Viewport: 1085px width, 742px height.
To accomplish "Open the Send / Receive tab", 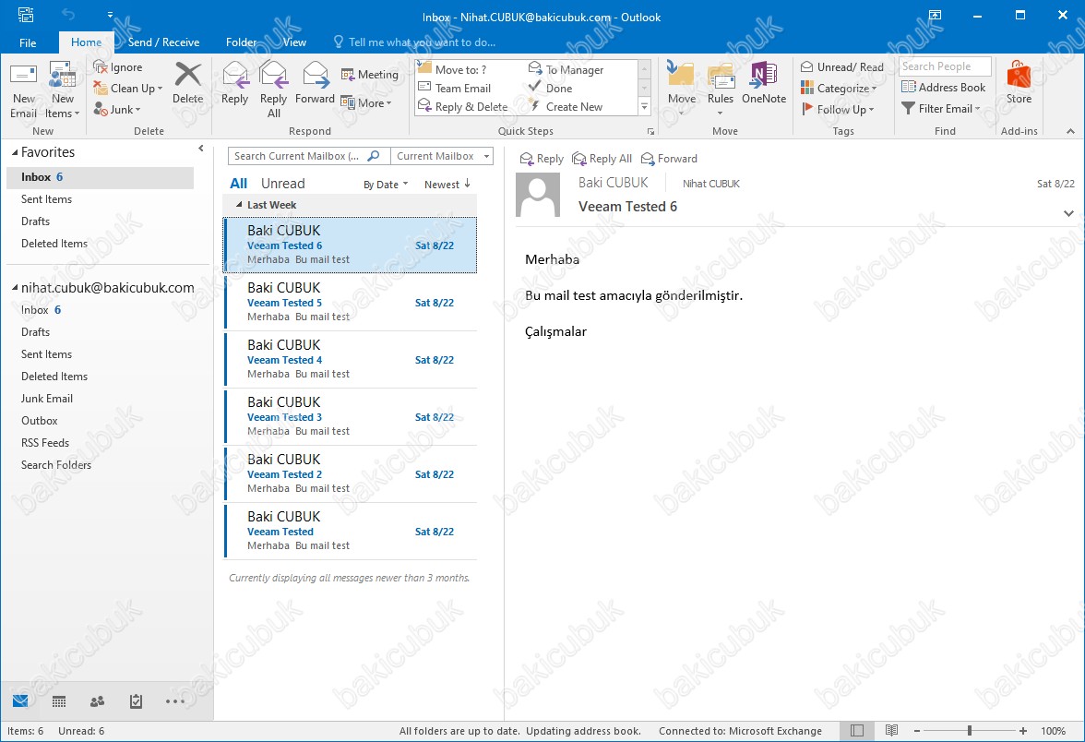I will [163, 42].
